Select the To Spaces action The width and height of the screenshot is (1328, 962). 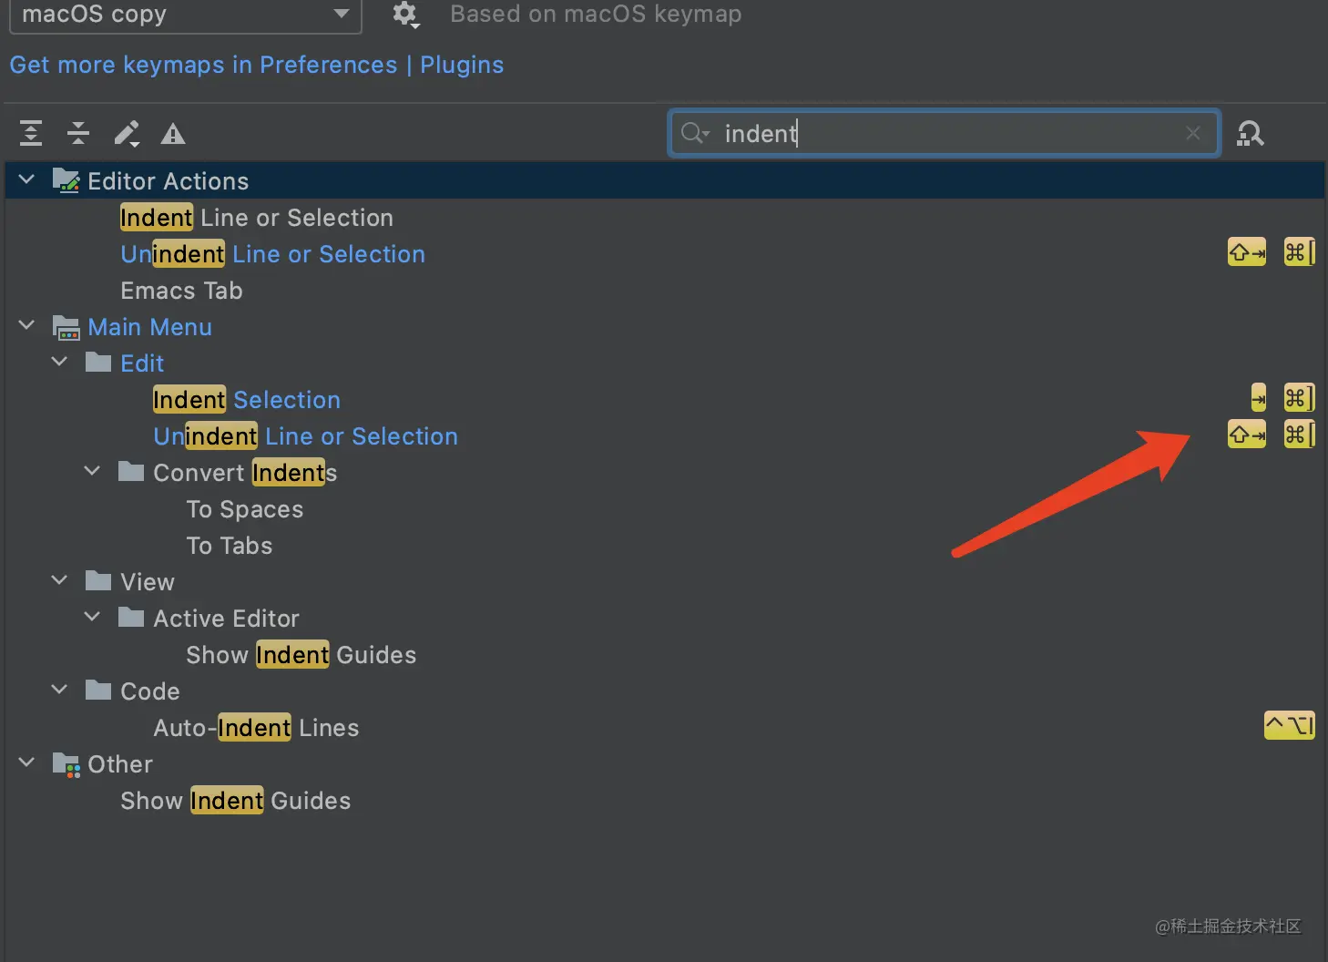244,509
